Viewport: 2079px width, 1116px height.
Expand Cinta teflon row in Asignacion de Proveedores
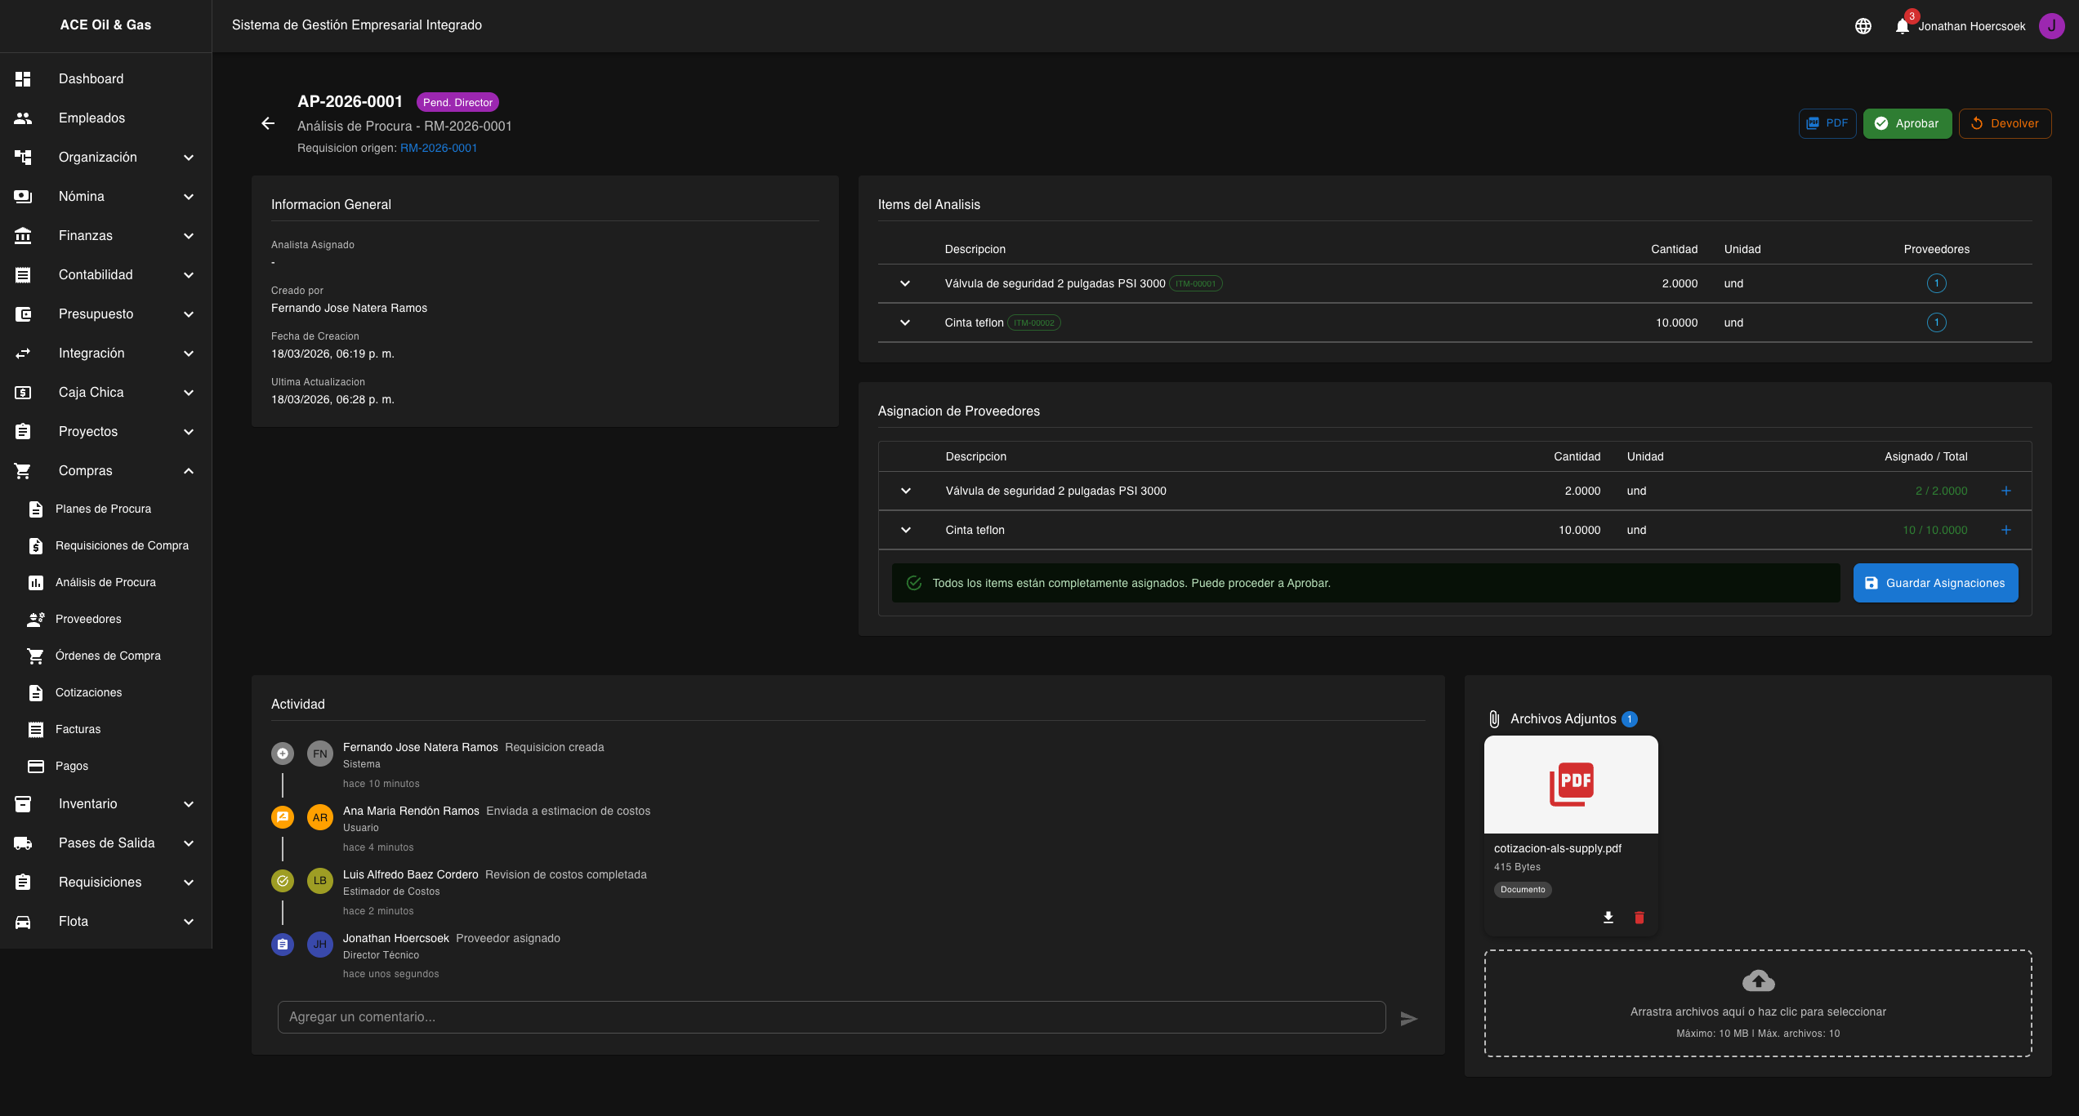click(x=906, y=530)
